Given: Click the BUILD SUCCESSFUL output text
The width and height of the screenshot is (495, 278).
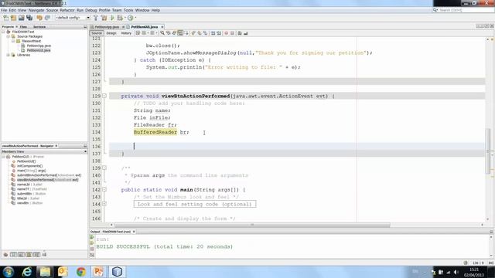Looking at the screenshot, I should (165, 246).
